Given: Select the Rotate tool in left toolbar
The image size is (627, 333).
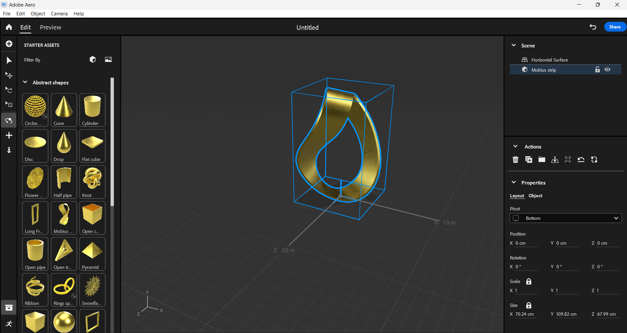Looking at the screenshot, I should (9, 90).
